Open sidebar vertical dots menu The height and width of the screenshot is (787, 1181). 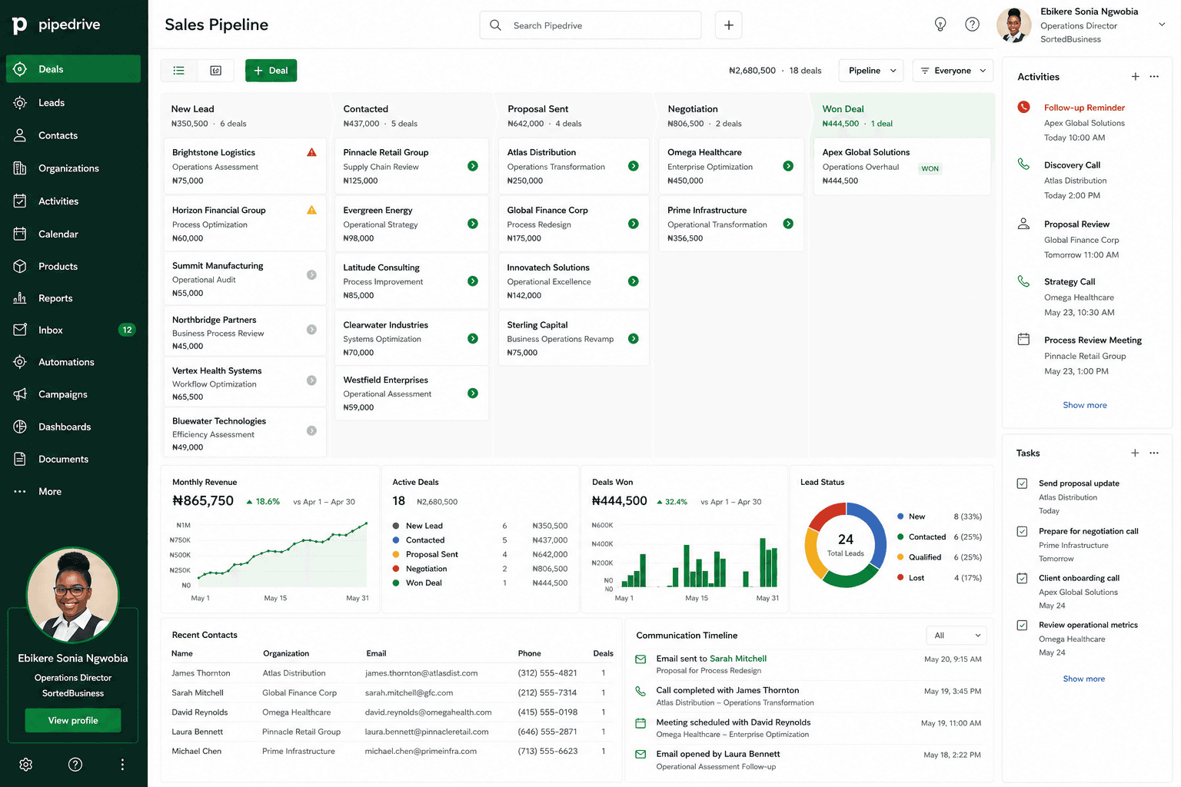tap(122, 765)
